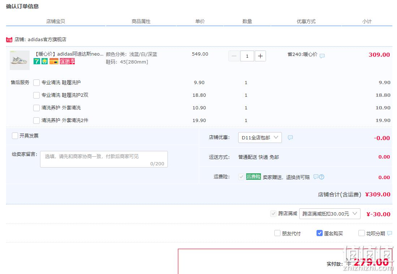
Task: Open the adidas shoe product thumbnail
Action: [19, 60]
